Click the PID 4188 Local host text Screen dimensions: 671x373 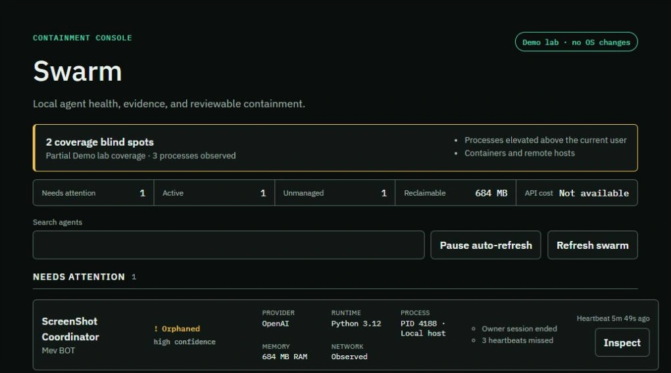423,328
